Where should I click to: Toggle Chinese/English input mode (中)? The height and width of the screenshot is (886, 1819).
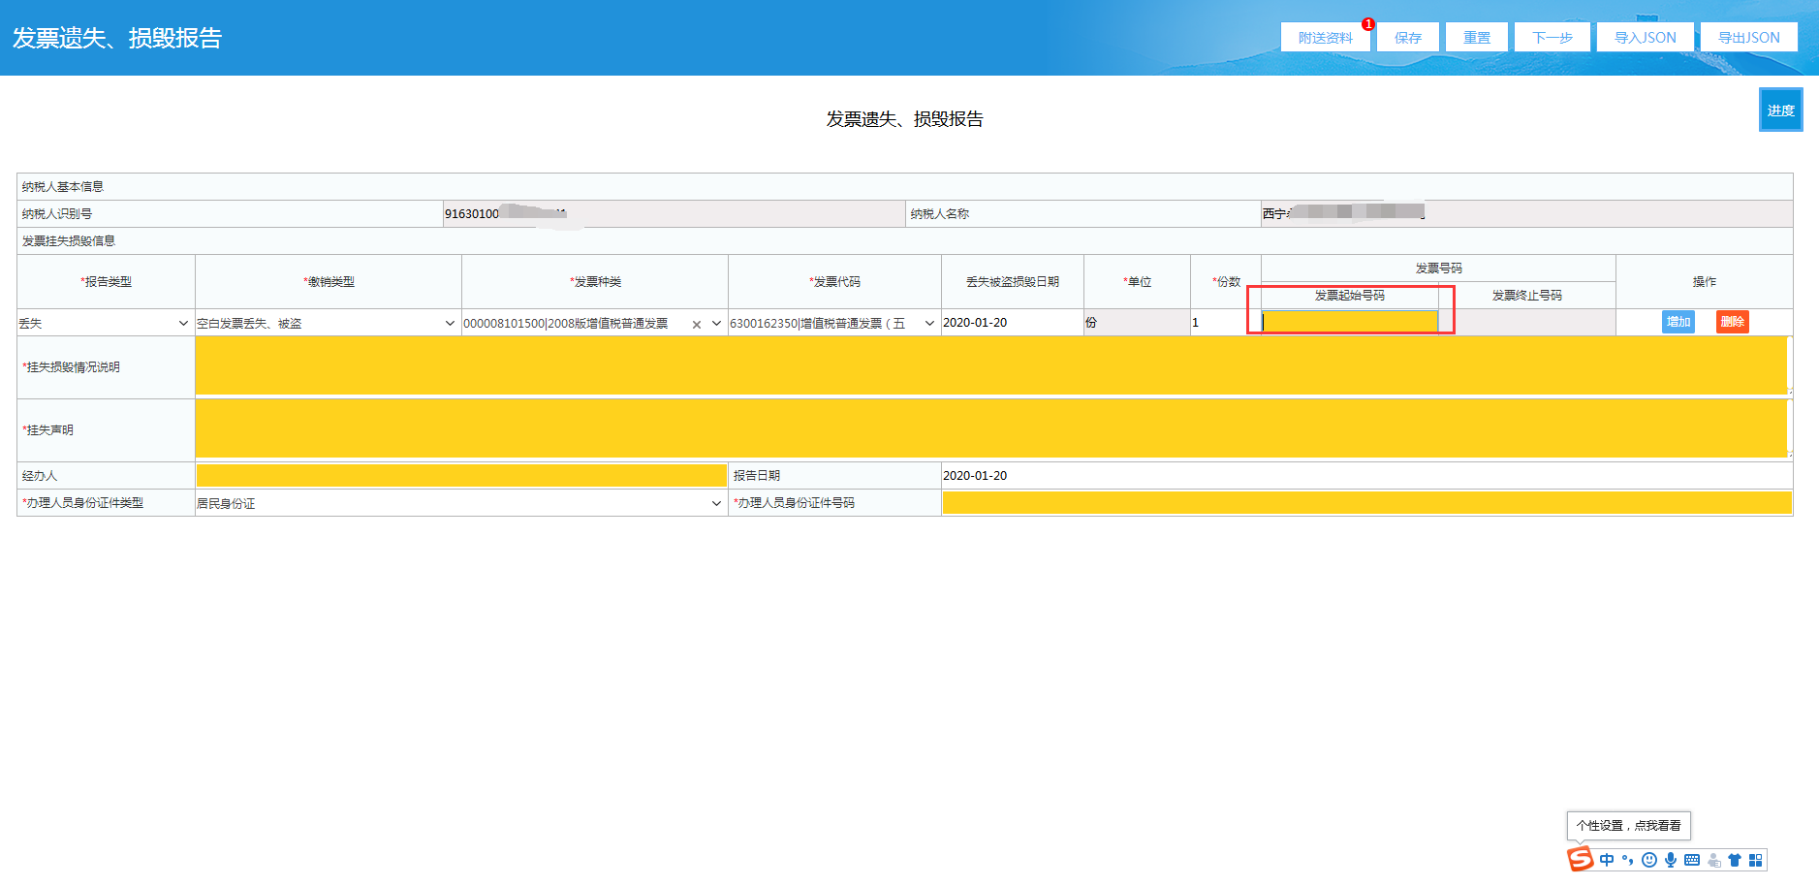(1608, 860)
